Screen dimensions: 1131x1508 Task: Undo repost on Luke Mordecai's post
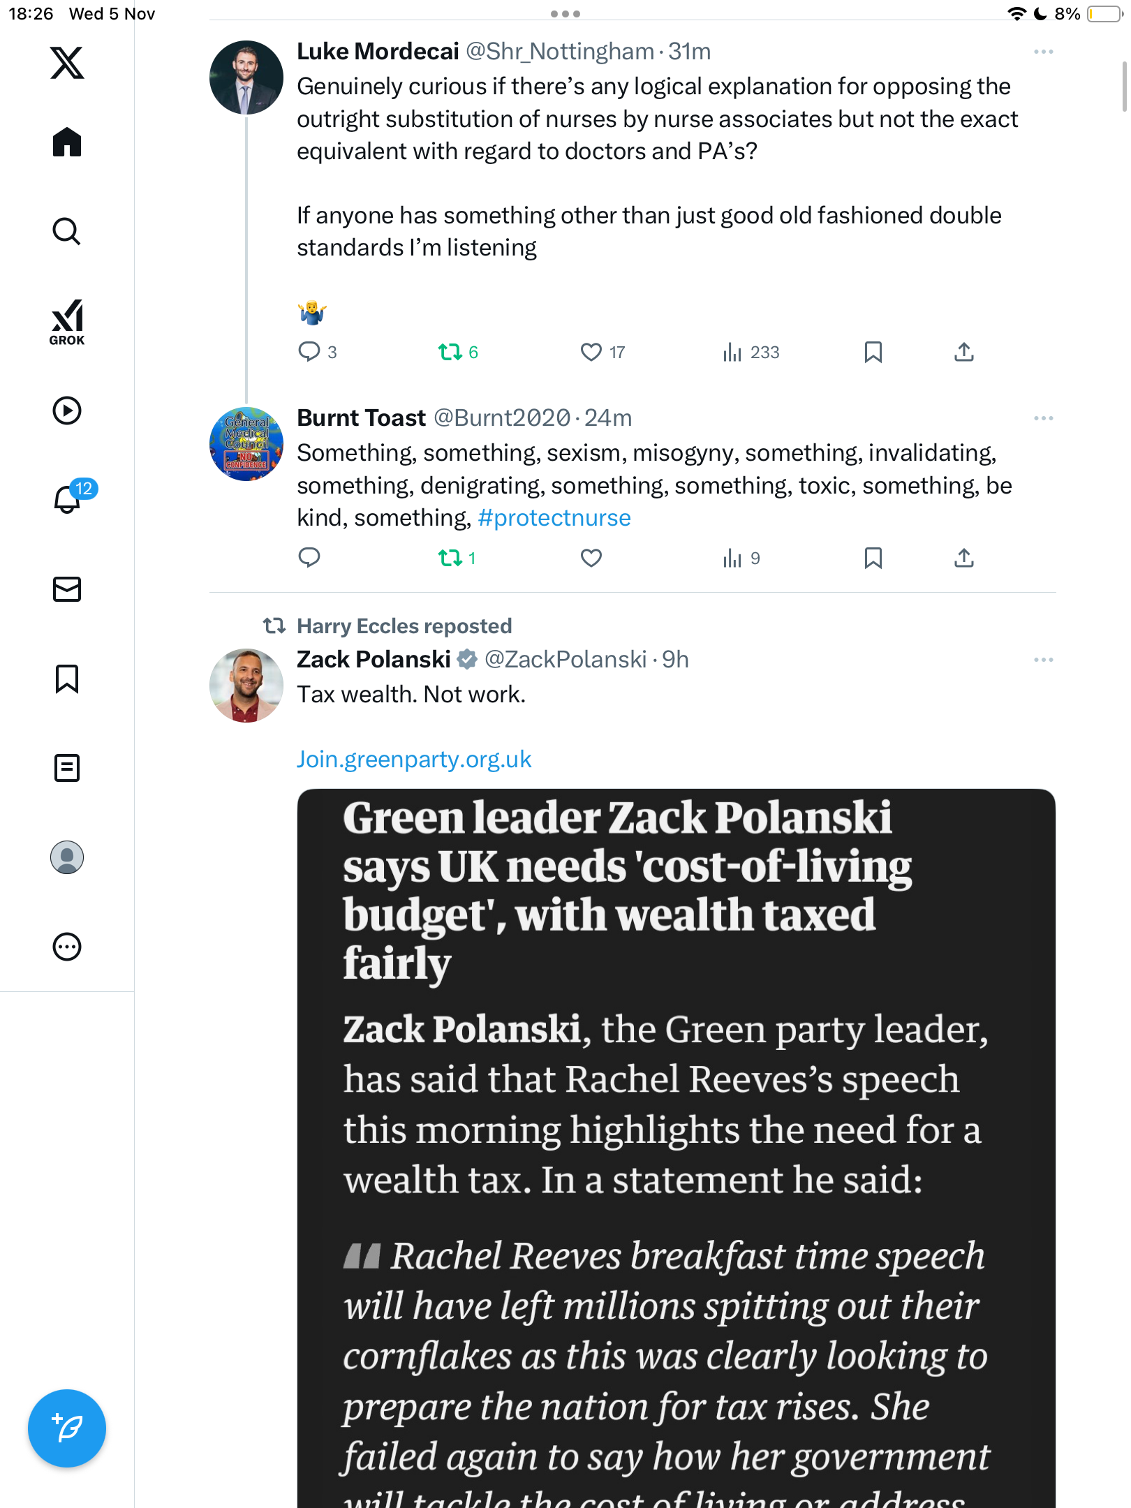coord(450,352)
